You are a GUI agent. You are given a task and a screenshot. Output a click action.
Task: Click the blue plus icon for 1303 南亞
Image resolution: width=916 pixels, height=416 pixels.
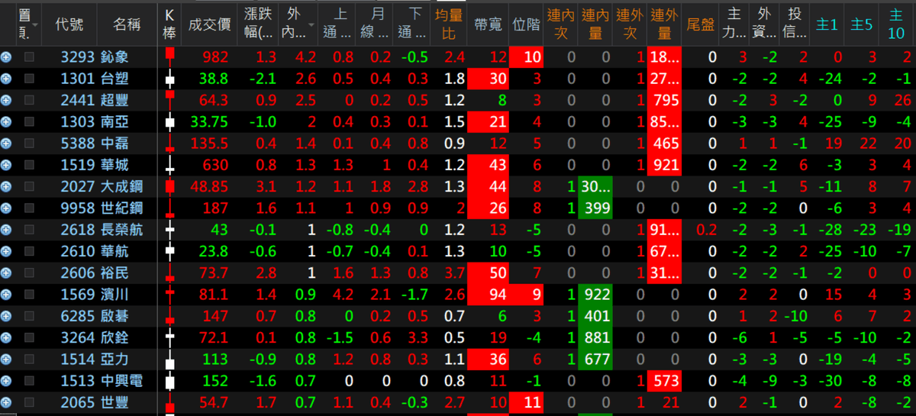tap(6, 121)
